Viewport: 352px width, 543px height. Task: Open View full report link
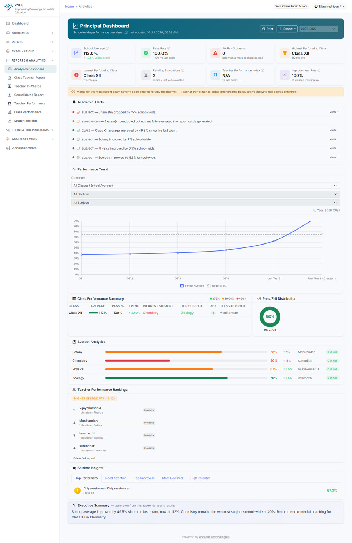(x=84, y=458)
